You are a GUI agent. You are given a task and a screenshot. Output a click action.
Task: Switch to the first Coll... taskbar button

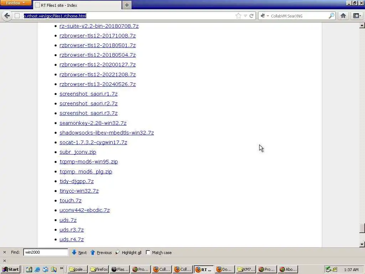pyautogui.click(x=162, y=269)
